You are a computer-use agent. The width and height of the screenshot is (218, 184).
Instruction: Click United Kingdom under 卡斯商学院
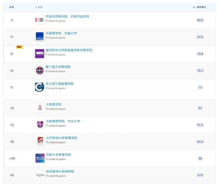(57, 109)
